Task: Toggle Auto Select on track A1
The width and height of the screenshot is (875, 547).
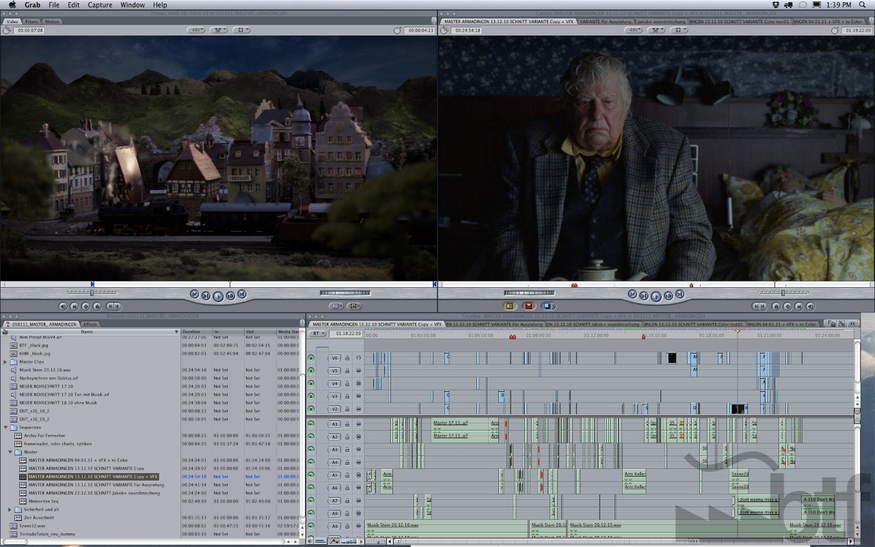Action: pos(358,425)
